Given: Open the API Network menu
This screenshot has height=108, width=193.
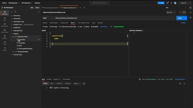Looking at the screenshot, I should tap(27, 3).
